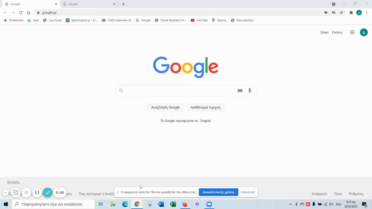
Task: Open the Εικόνες link
Action: 337,32
